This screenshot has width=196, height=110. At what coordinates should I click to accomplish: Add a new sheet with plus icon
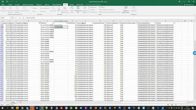point(21,102)
